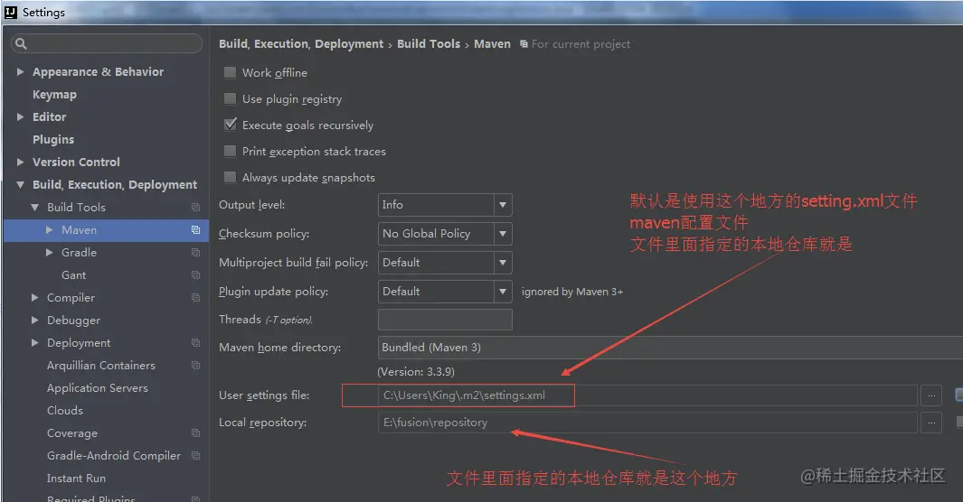Open the Checksum policy dropdown

coord(445,234)
